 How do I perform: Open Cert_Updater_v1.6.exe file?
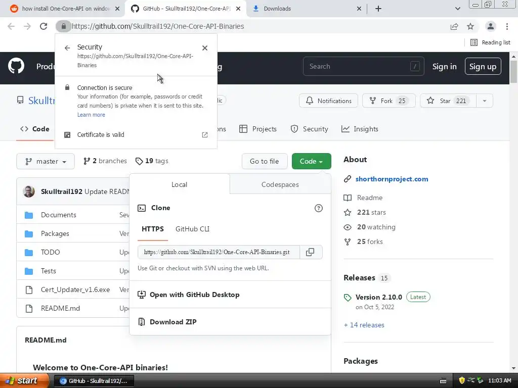[75, 289]
